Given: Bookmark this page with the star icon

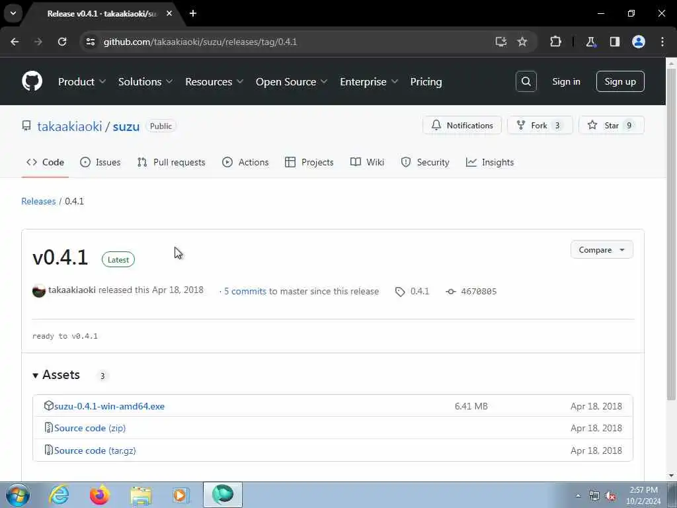Looking at the screenshot, I should tap(522, 42).
